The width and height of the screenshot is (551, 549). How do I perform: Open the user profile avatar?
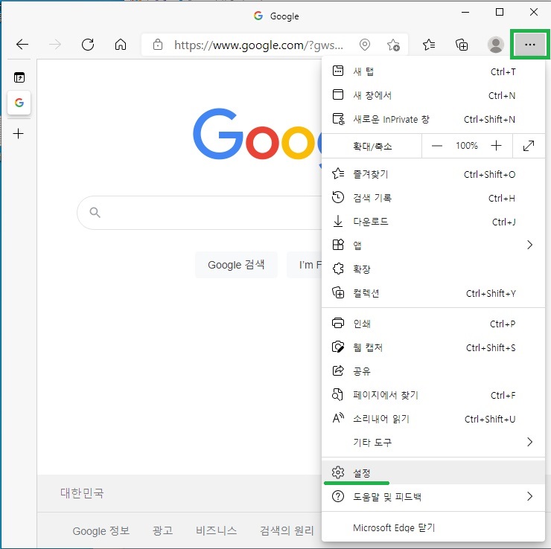495,45
